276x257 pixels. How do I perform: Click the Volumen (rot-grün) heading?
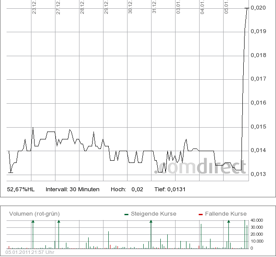[x=34, y=213]
